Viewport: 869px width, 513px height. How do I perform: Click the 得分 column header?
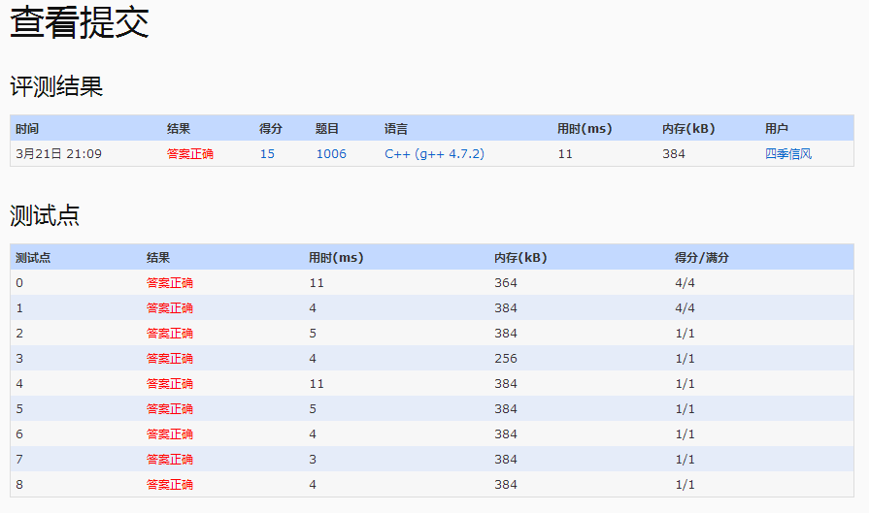pos(271,129)
